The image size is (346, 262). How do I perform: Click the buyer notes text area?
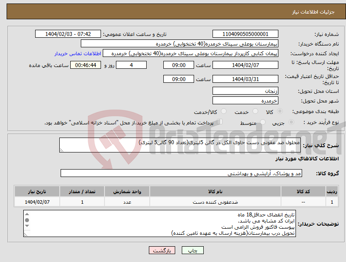159,223
